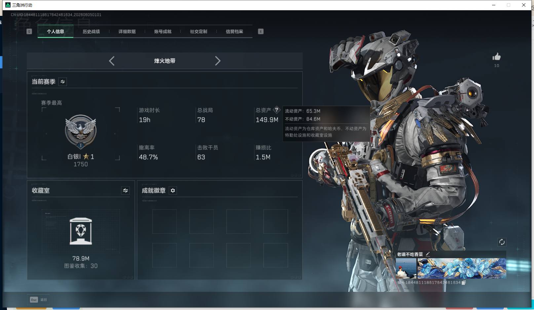Click the 总战局 78 value
This screenshot has height=310, width=534.
(201, 120)
